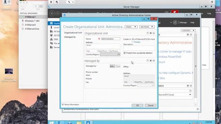
Task: Click the Clear button for Managed by
Action: point(118,66)
